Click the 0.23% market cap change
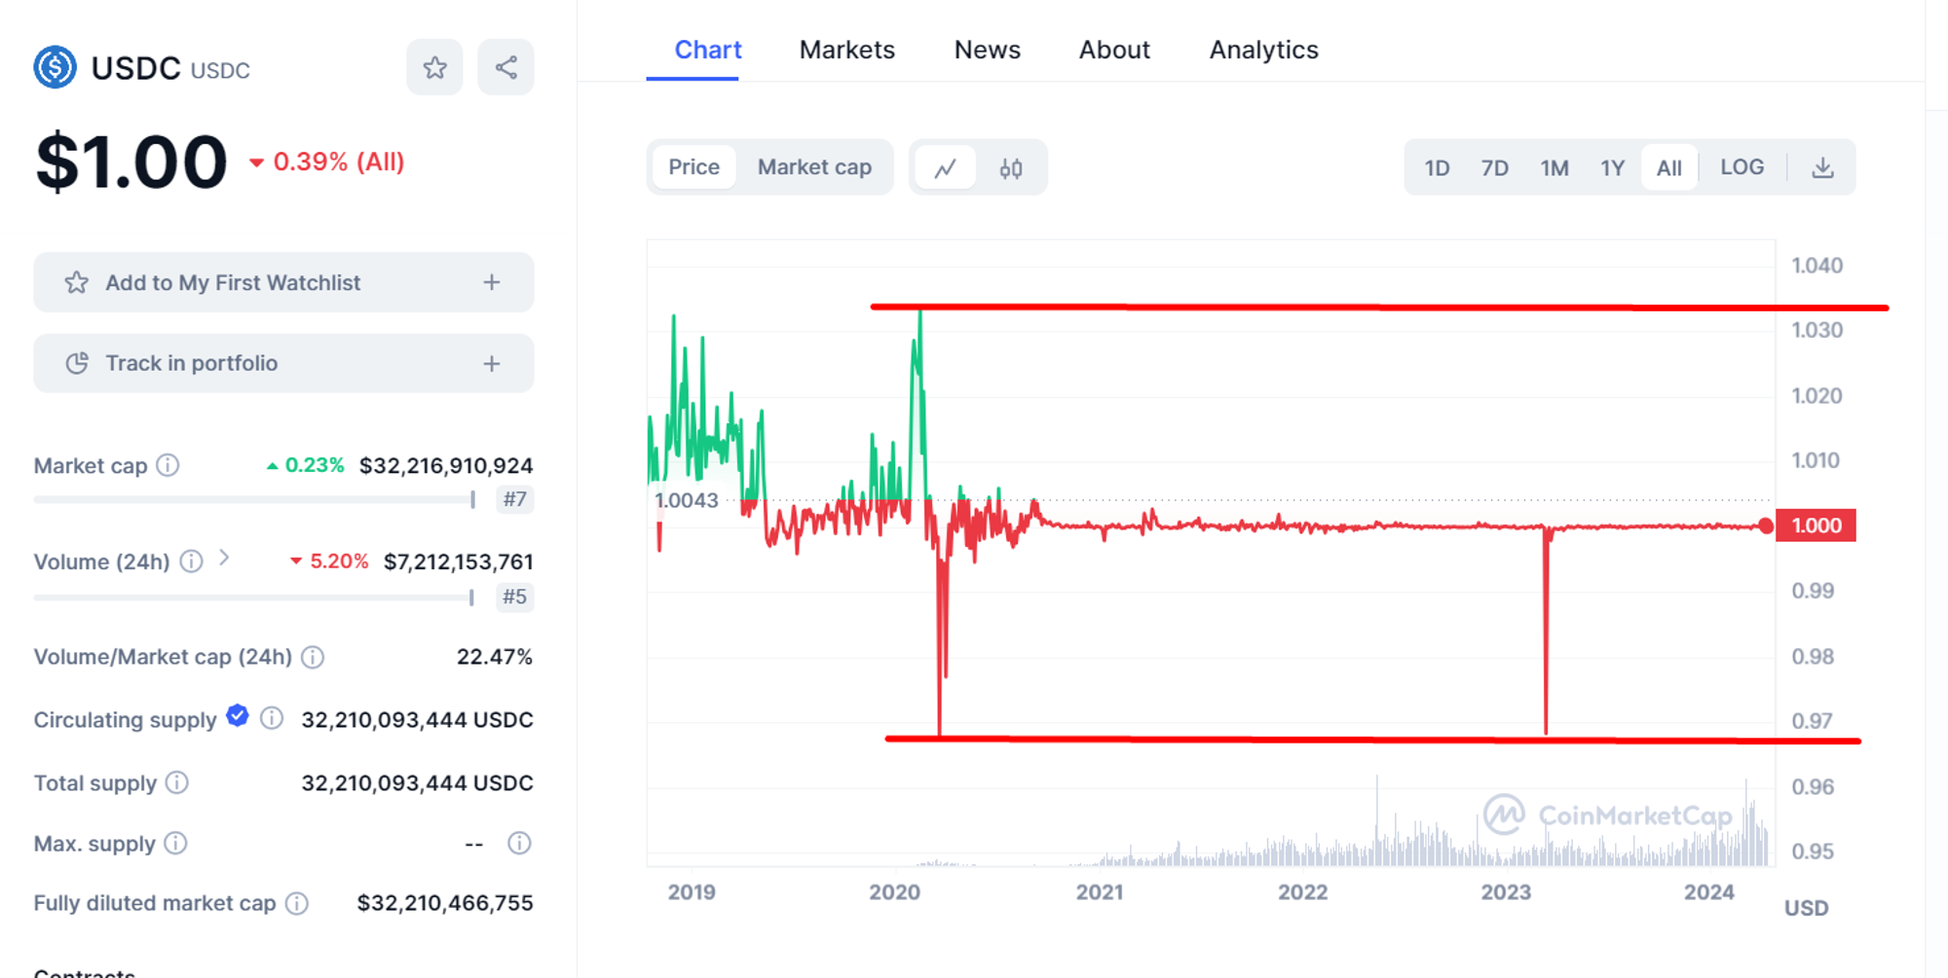Screen dimensions: 1948x978 [x=306, y=465]
